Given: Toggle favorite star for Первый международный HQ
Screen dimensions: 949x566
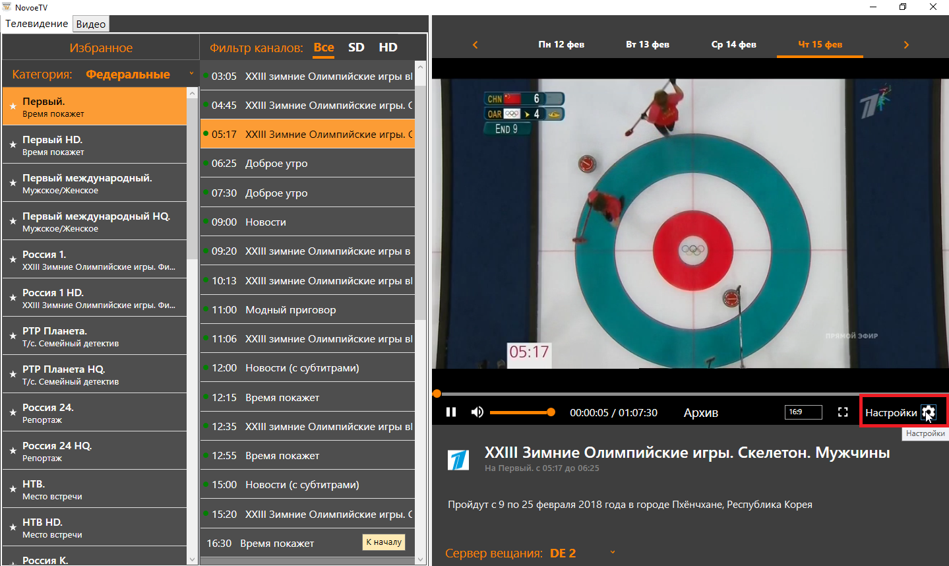Looking at the screenshot, I should pos(13,222).
